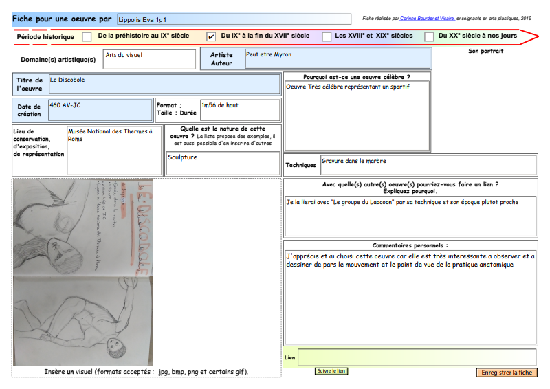The image size is (550, 389).
Task: Focus the title field 'Le Discobole'
Action: pos(164,85)
